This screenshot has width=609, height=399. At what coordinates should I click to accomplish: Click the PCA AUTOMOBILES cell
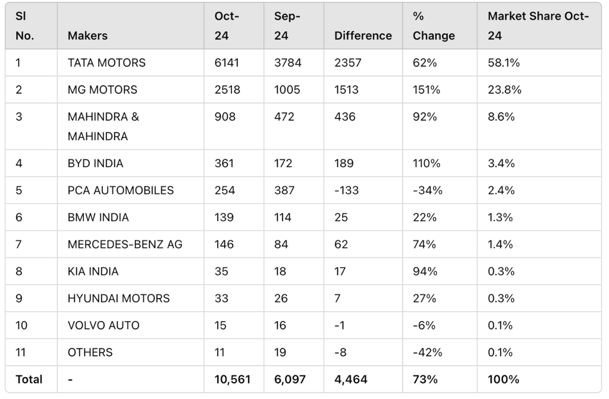coord(121,190)
